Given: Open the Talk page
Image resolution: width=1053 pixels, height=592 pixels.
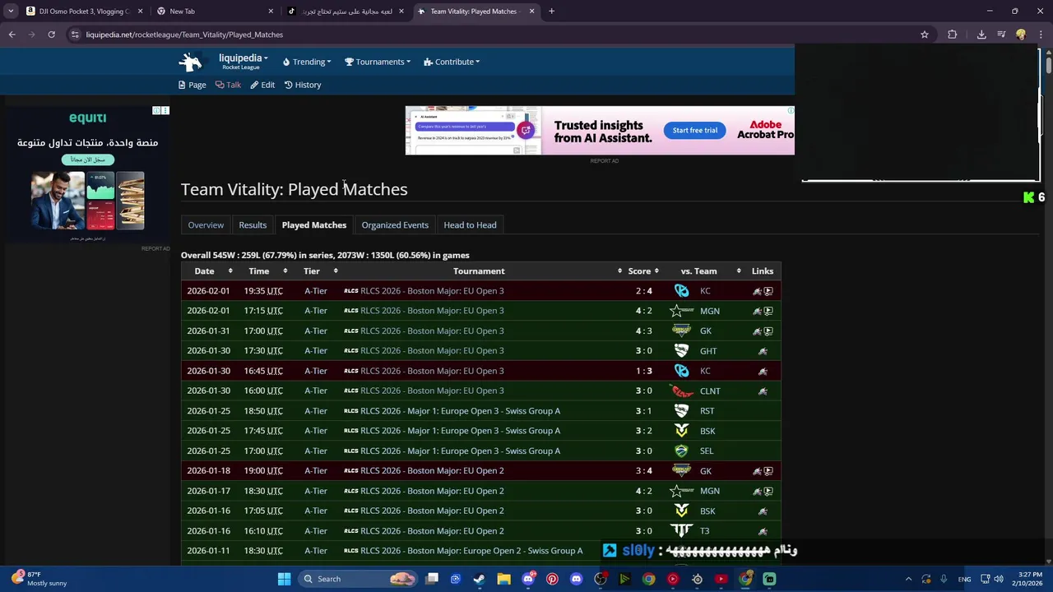Looking at the screenshot, I should 229,85.
